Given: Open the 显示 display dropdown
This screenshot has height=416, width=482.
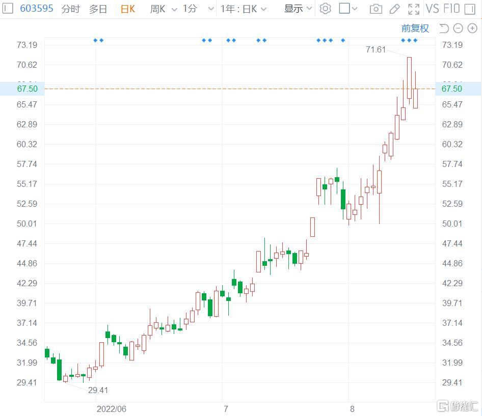Looking at the screenshot, I should [x=298, y=9].
